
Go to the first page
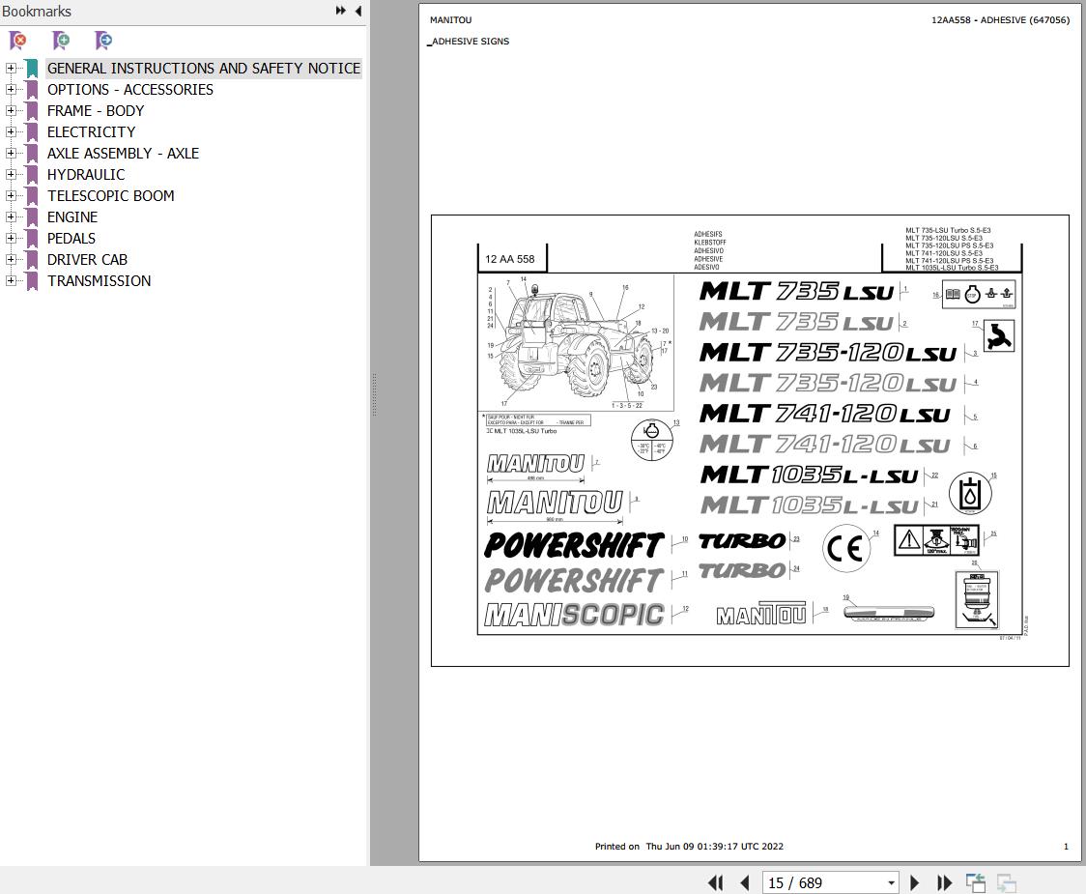tap(715, 883)
